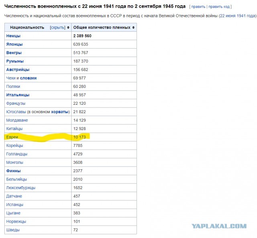257x238 pixels.
Task: Open the Поляки link
Action: coord(13,86)
